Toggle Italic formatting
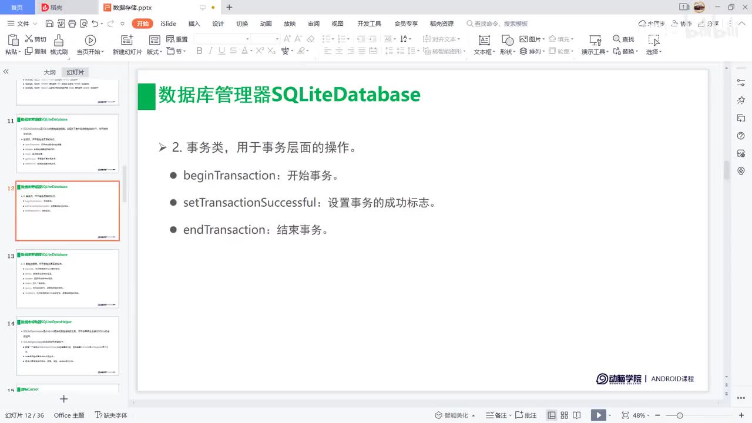Image resolution: width=752 pixels, height=423 pixels. click(211, 51)
